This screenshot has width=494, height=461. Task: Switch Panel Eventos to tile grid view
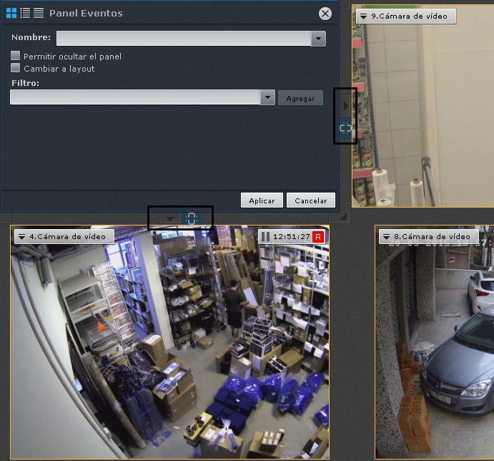[11, 13]
